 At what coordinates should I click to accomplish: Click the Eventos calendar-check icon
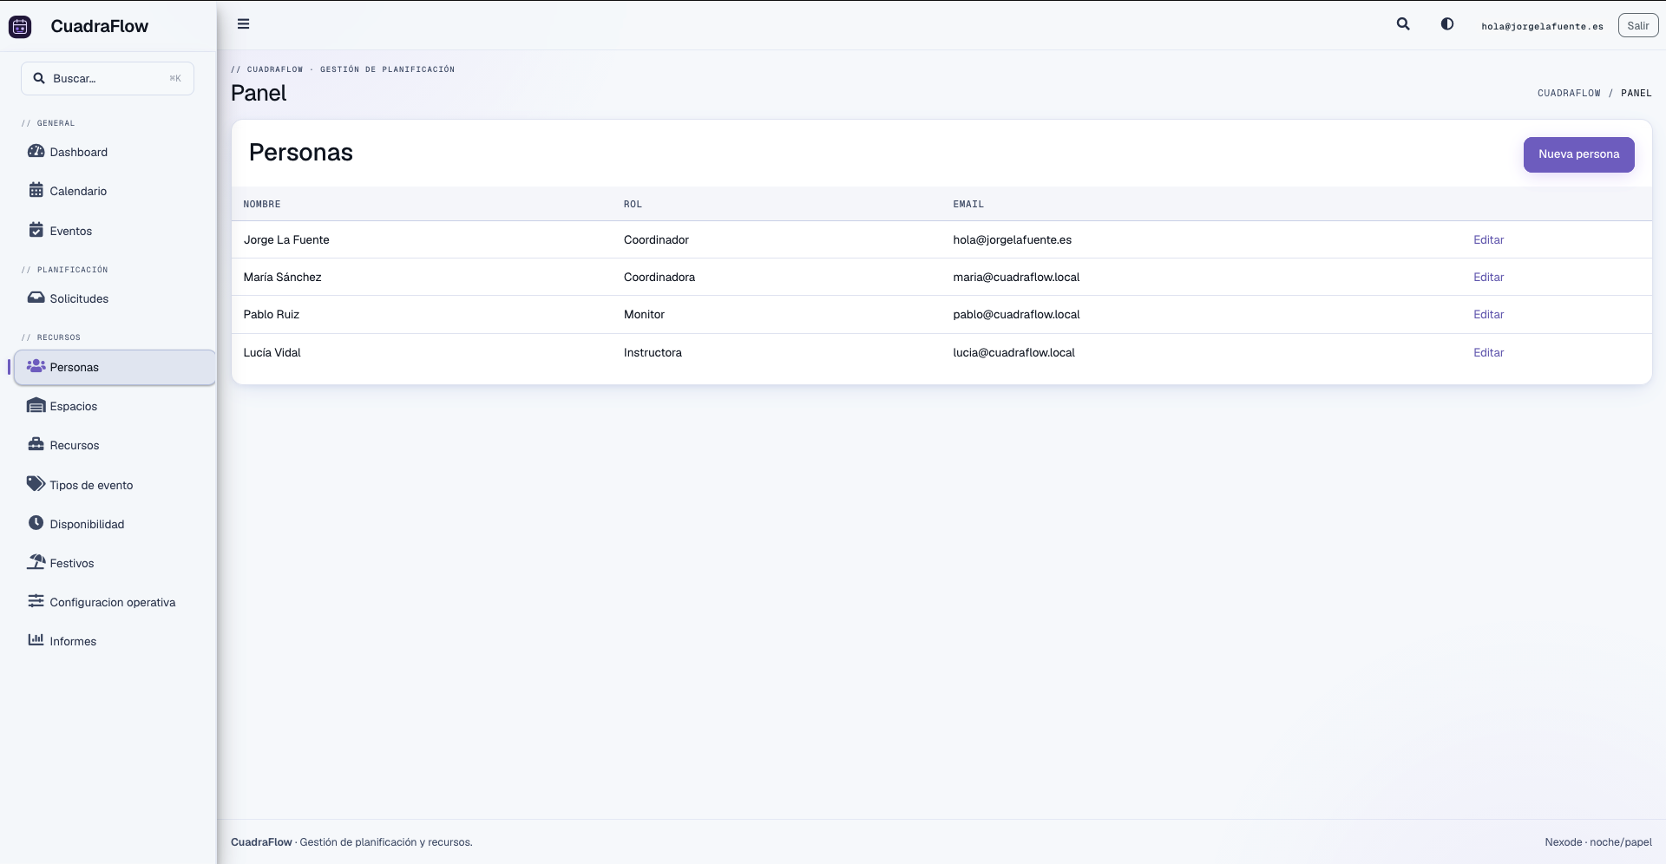(x=36, y=230)
